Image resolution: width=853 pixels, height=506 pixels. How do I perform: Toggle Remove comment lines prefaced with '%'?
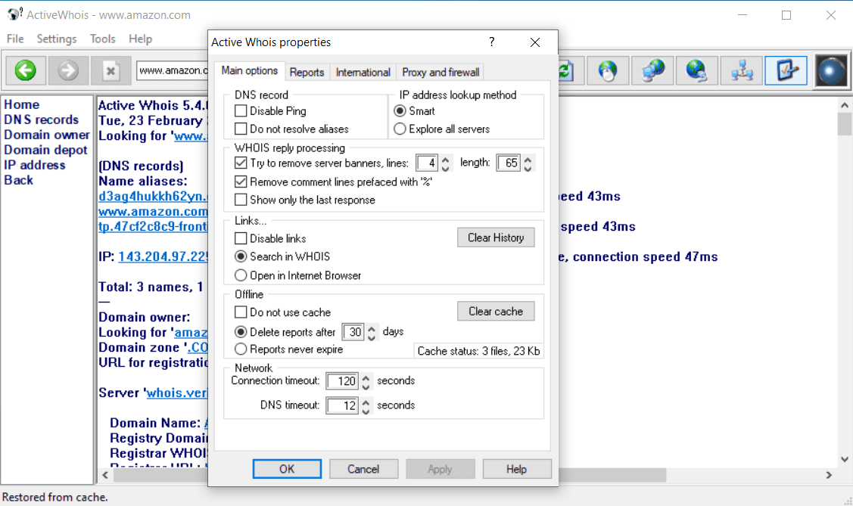(241, 182)
